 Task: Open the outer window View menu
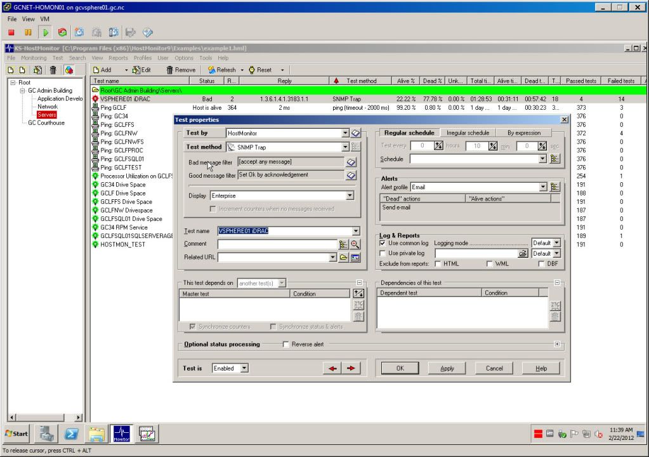point(28,19)
